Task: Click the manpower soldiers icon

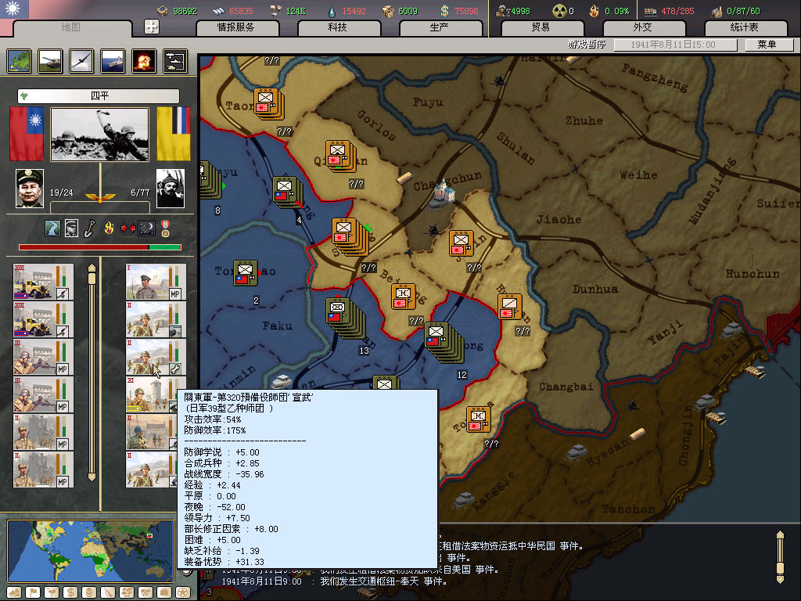Action: pyautogui.click(x=503, y=10)
